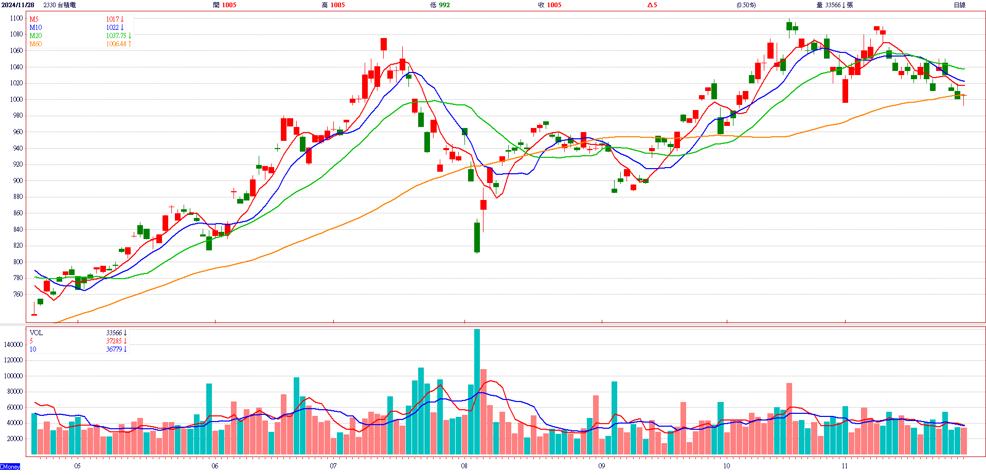
Task: Click the stock name 2330 台積電
Action: [60, 5]
